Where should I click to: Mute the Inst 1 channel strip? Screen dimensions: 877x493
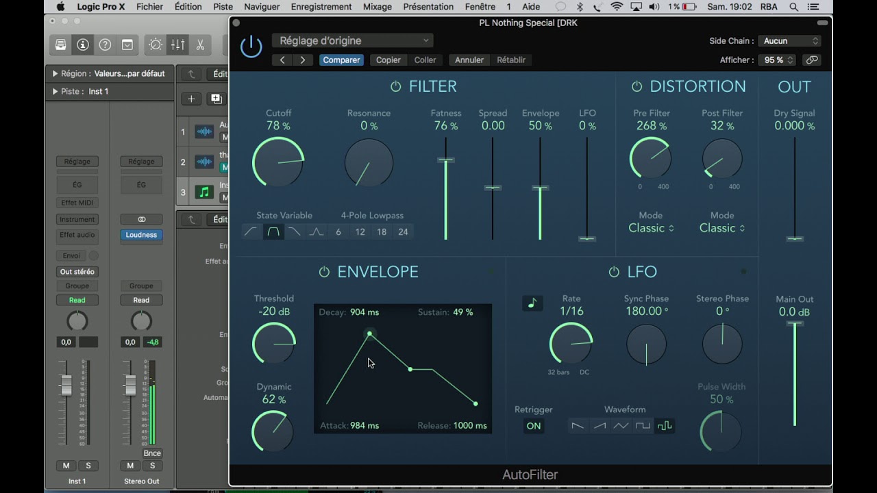[x=66, y=466]
